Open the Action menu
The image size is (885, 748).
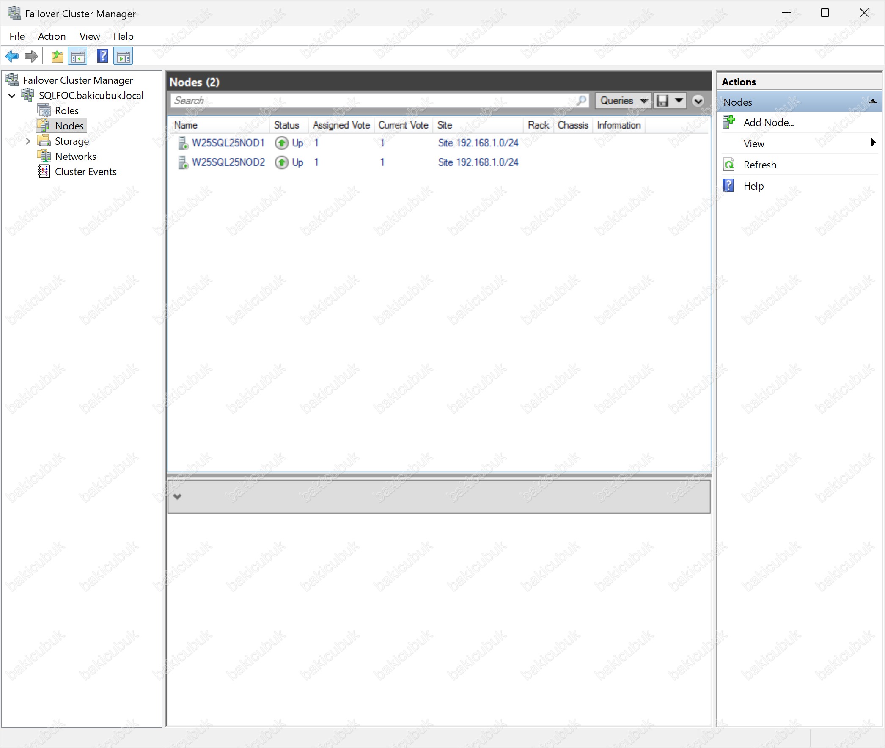point(52,36)
